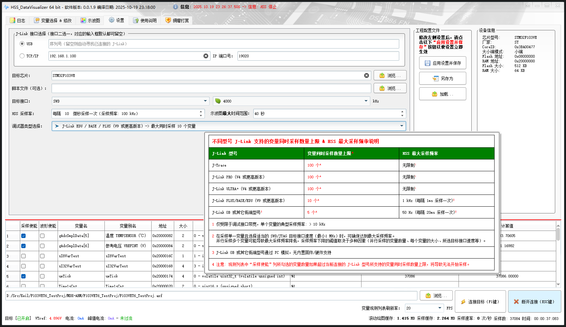Open the 调试器类型选择 dropdown
The height and width of the screenshot is (327, 566).
click(x=401, y=126)
